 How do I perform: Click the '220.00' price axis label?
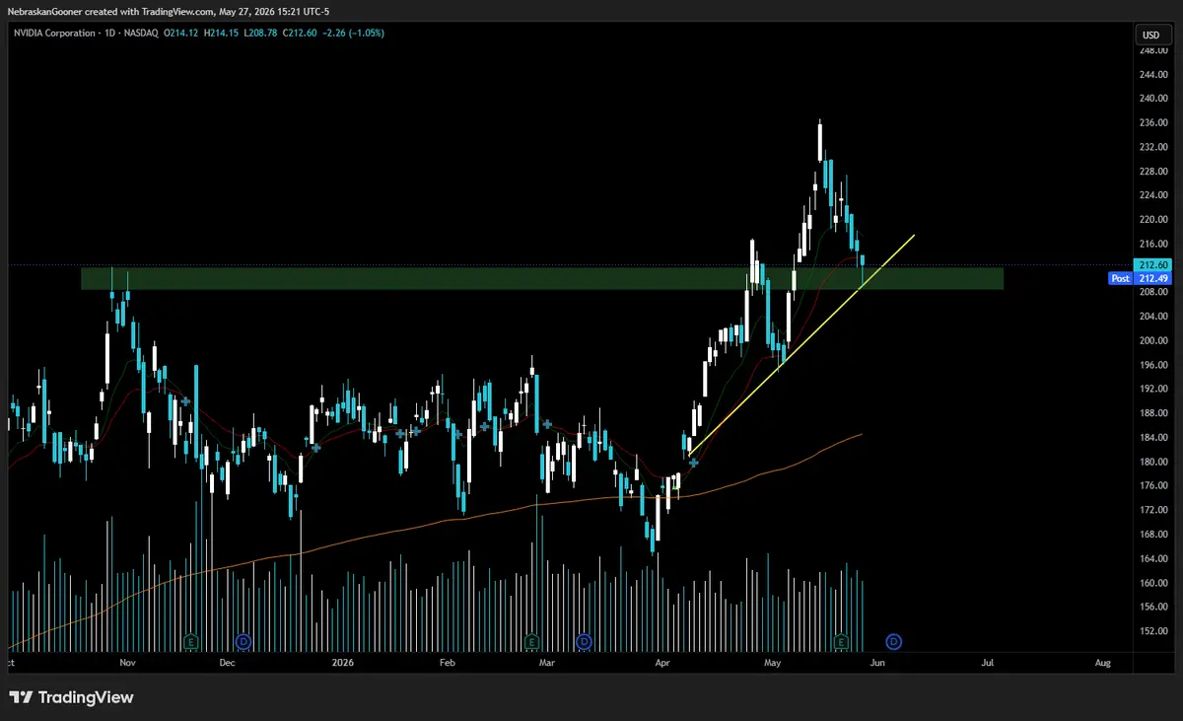click(1153, 220)
